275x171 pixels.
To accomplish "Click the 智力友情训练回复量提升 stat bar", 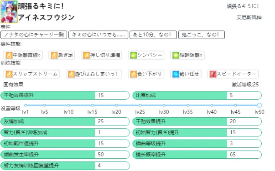I will click(x=65, y=166).
